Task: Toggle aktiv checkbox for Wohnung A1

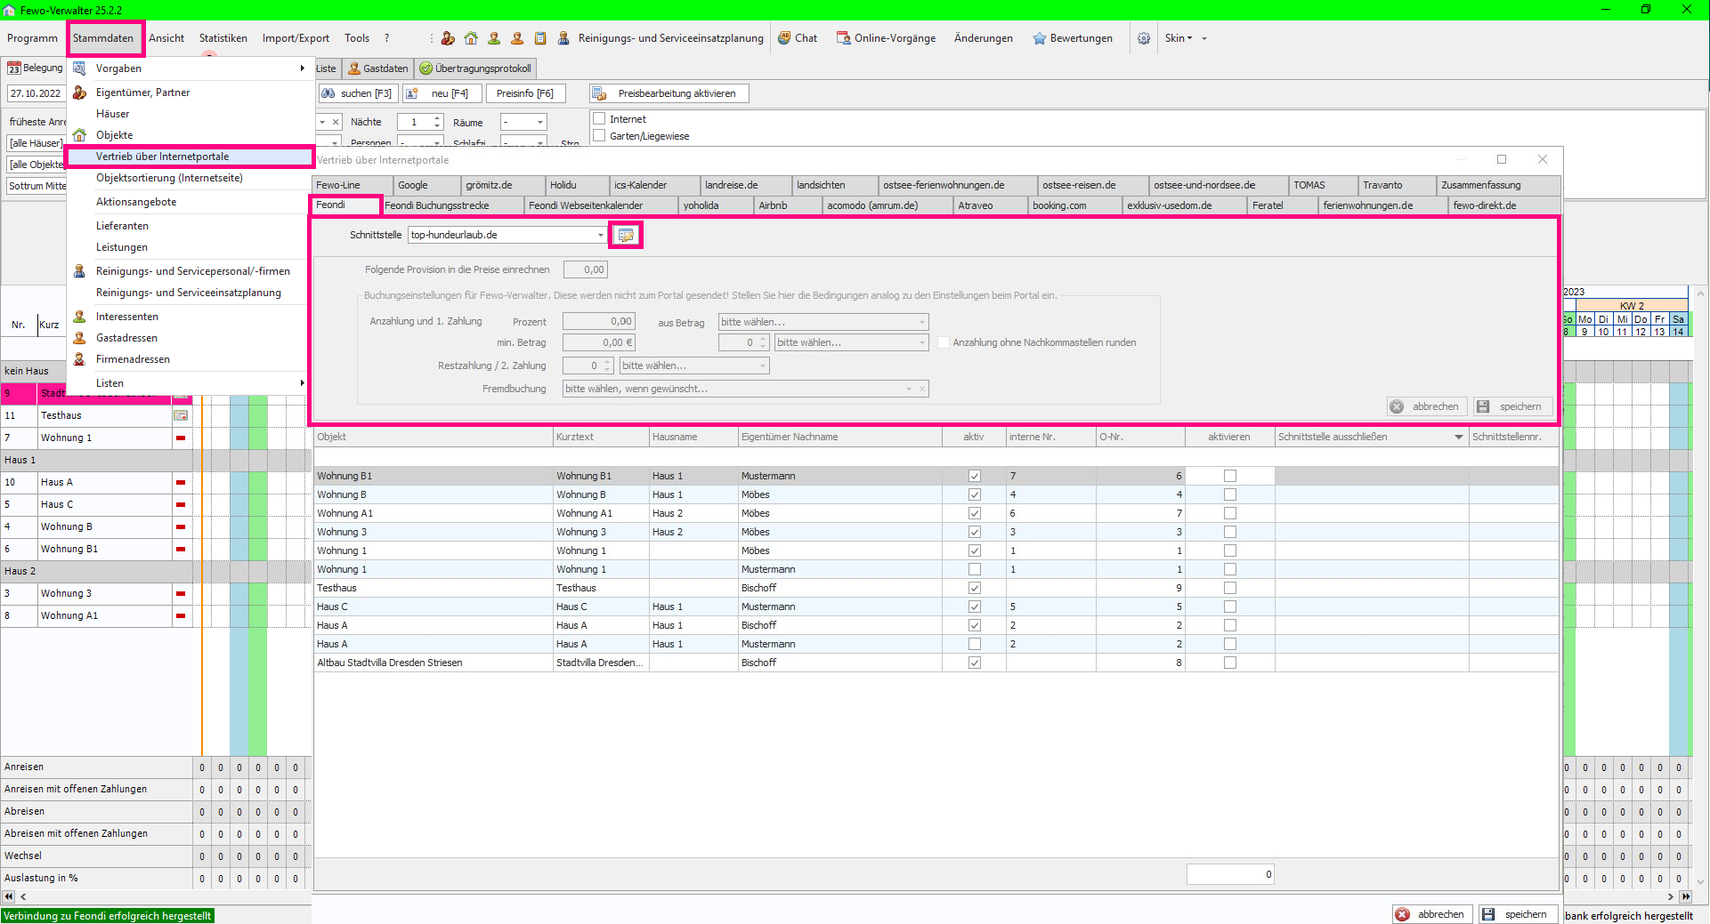Action: click(x=975, y=513)
